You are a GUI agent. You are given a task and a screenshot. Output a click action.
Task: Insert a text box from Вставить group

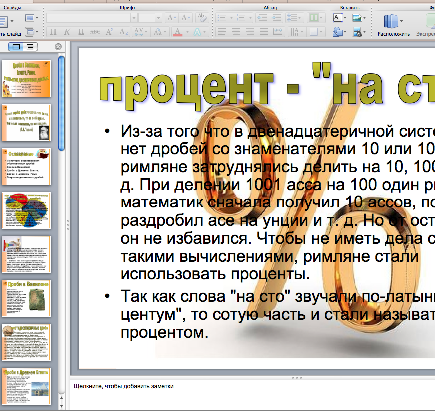[338, 18]
